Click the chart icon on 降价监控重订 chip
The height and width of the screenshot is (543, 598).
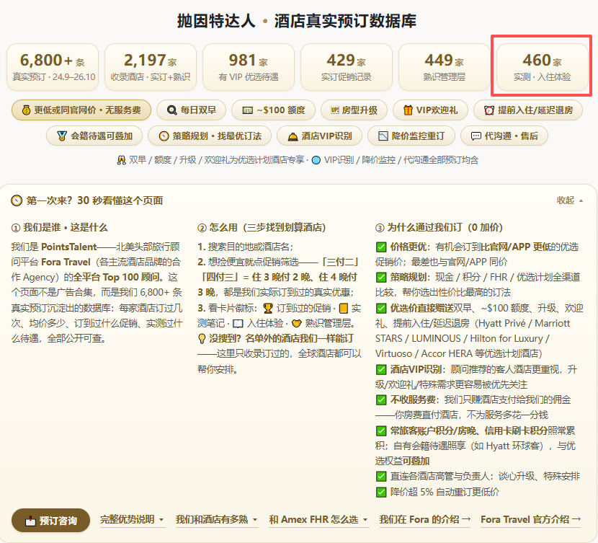pos(383,136)
